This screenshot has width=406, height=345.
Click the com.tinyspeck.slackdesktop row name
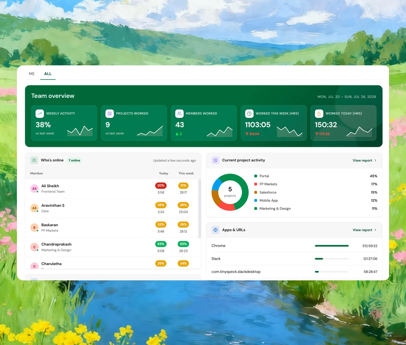[236, 272]
